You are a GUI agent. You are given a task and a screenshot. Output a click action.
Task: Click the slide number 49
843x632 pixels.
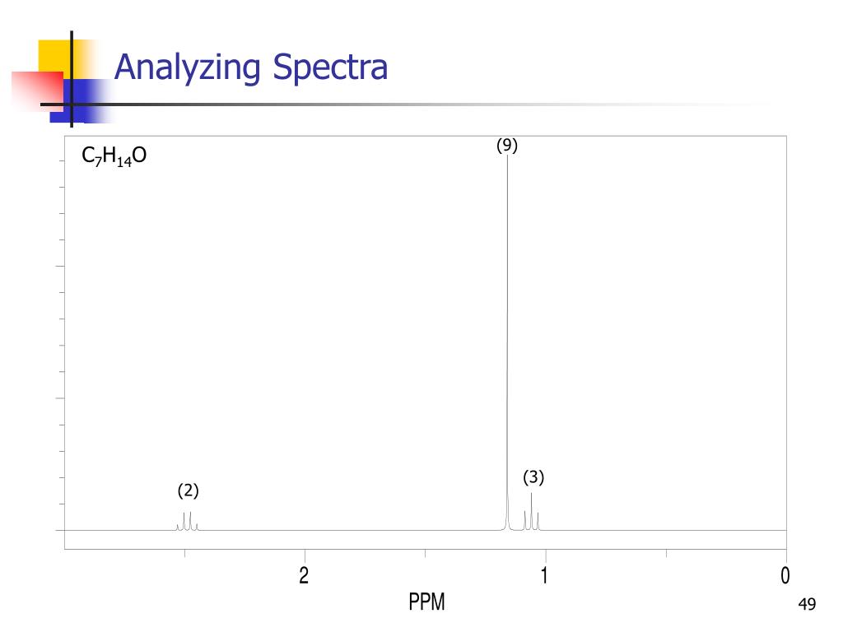coord(807,604)
